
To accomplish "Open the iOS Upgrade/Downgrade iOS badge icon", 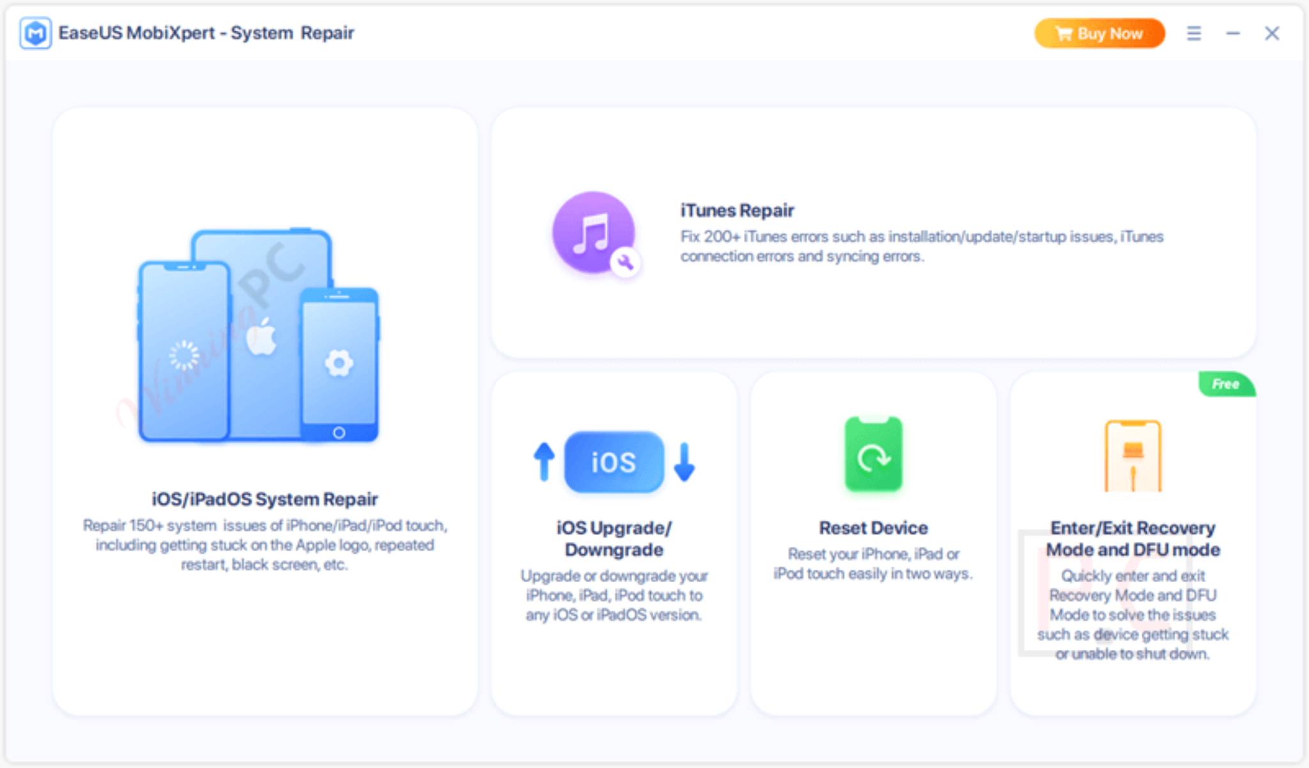I will pyautogui.click(x=613, y=461).
